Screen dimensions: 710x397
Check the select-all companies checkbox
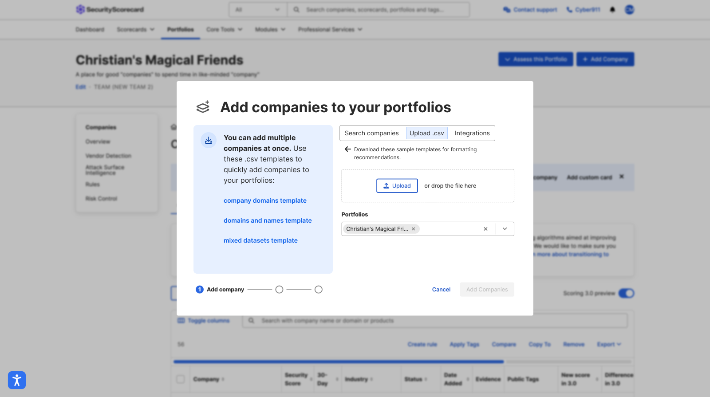[181, 379]
